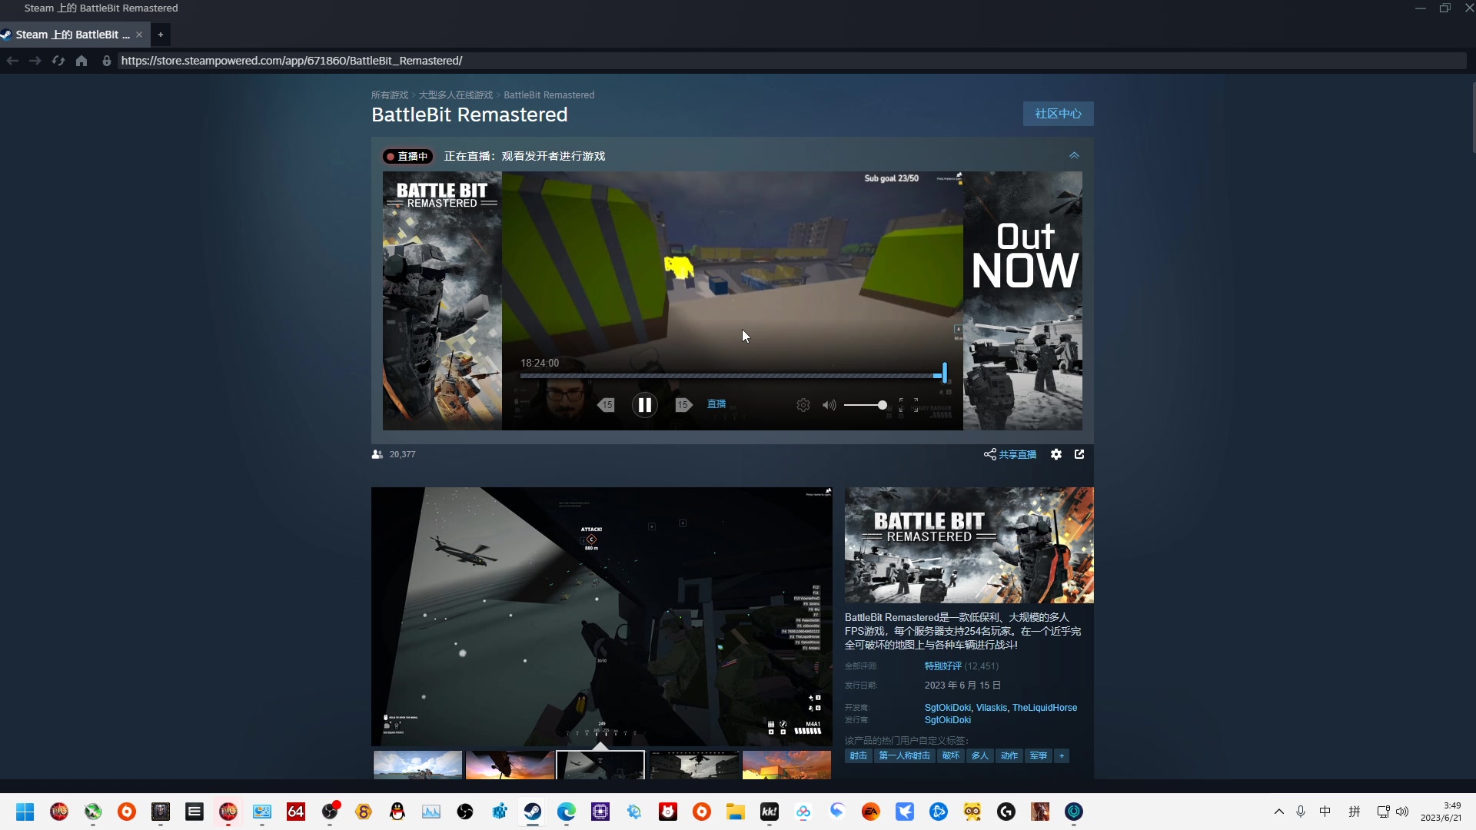Open broadcast player settings gear

coord(803,405)
